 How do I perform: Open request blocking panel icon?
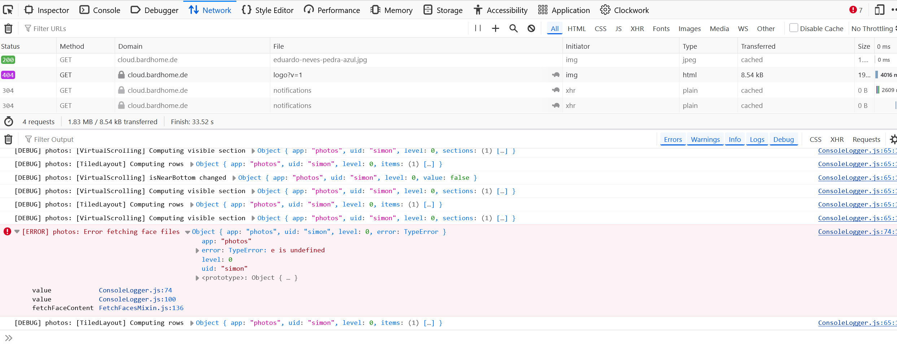pos(531,29)
